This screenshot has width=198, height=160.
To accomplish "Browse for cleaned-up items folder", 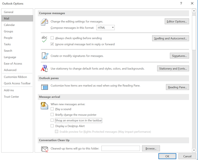I will pos(151,148).
